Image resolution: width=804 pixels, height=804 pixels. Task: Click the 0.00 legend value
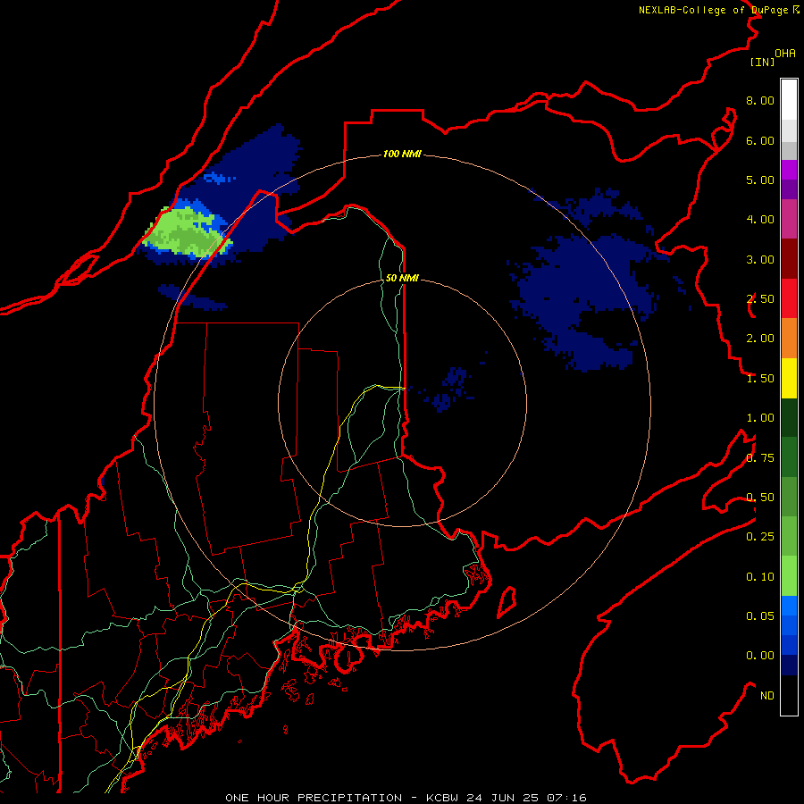click(x=760, y=656)
